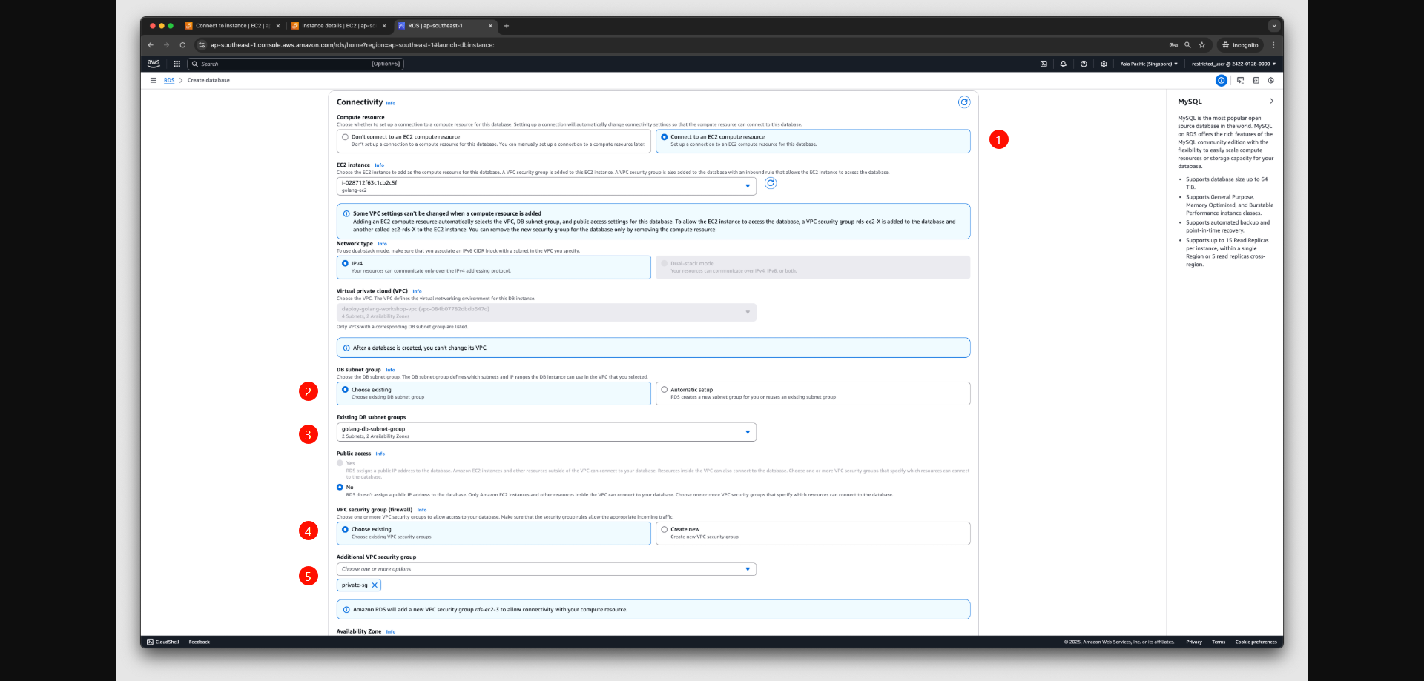Go back in browser history
1424x681 pixels.
point(151,45)
